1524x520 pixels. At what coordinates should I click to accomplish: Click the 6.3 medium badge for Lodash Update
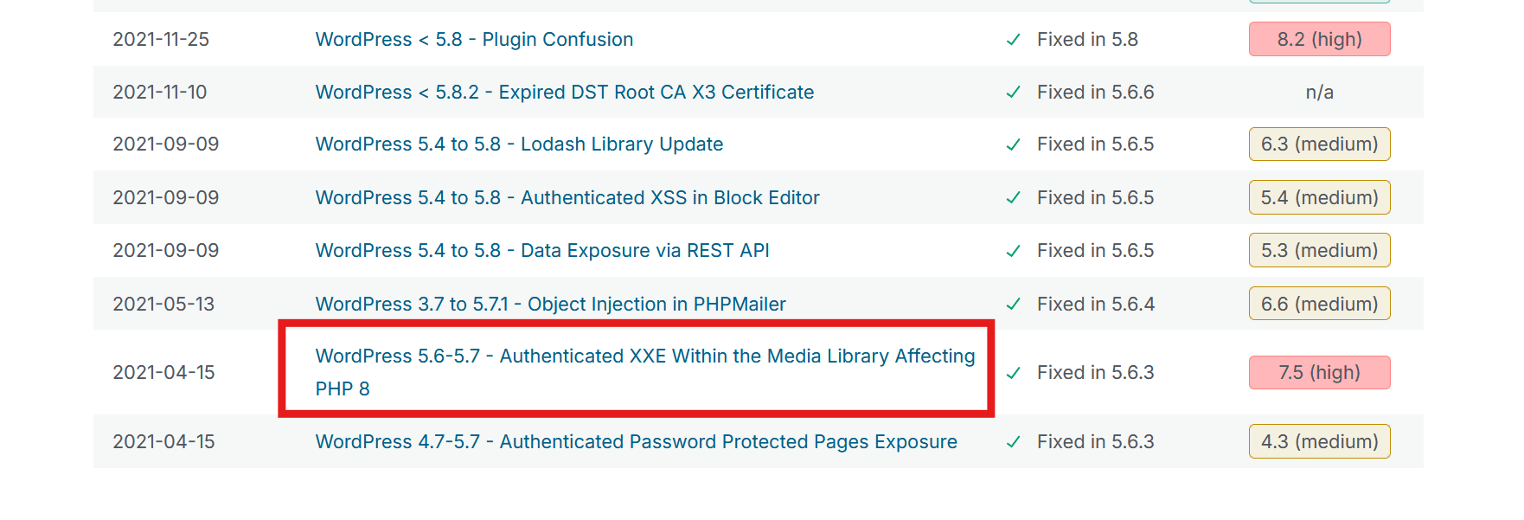(1319, 144)
